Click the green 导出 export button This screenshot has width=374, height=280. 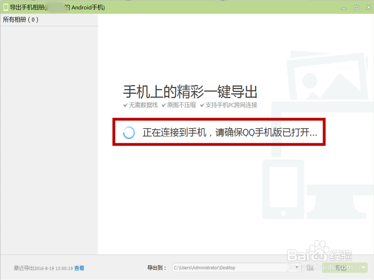(x=341, y=267)
